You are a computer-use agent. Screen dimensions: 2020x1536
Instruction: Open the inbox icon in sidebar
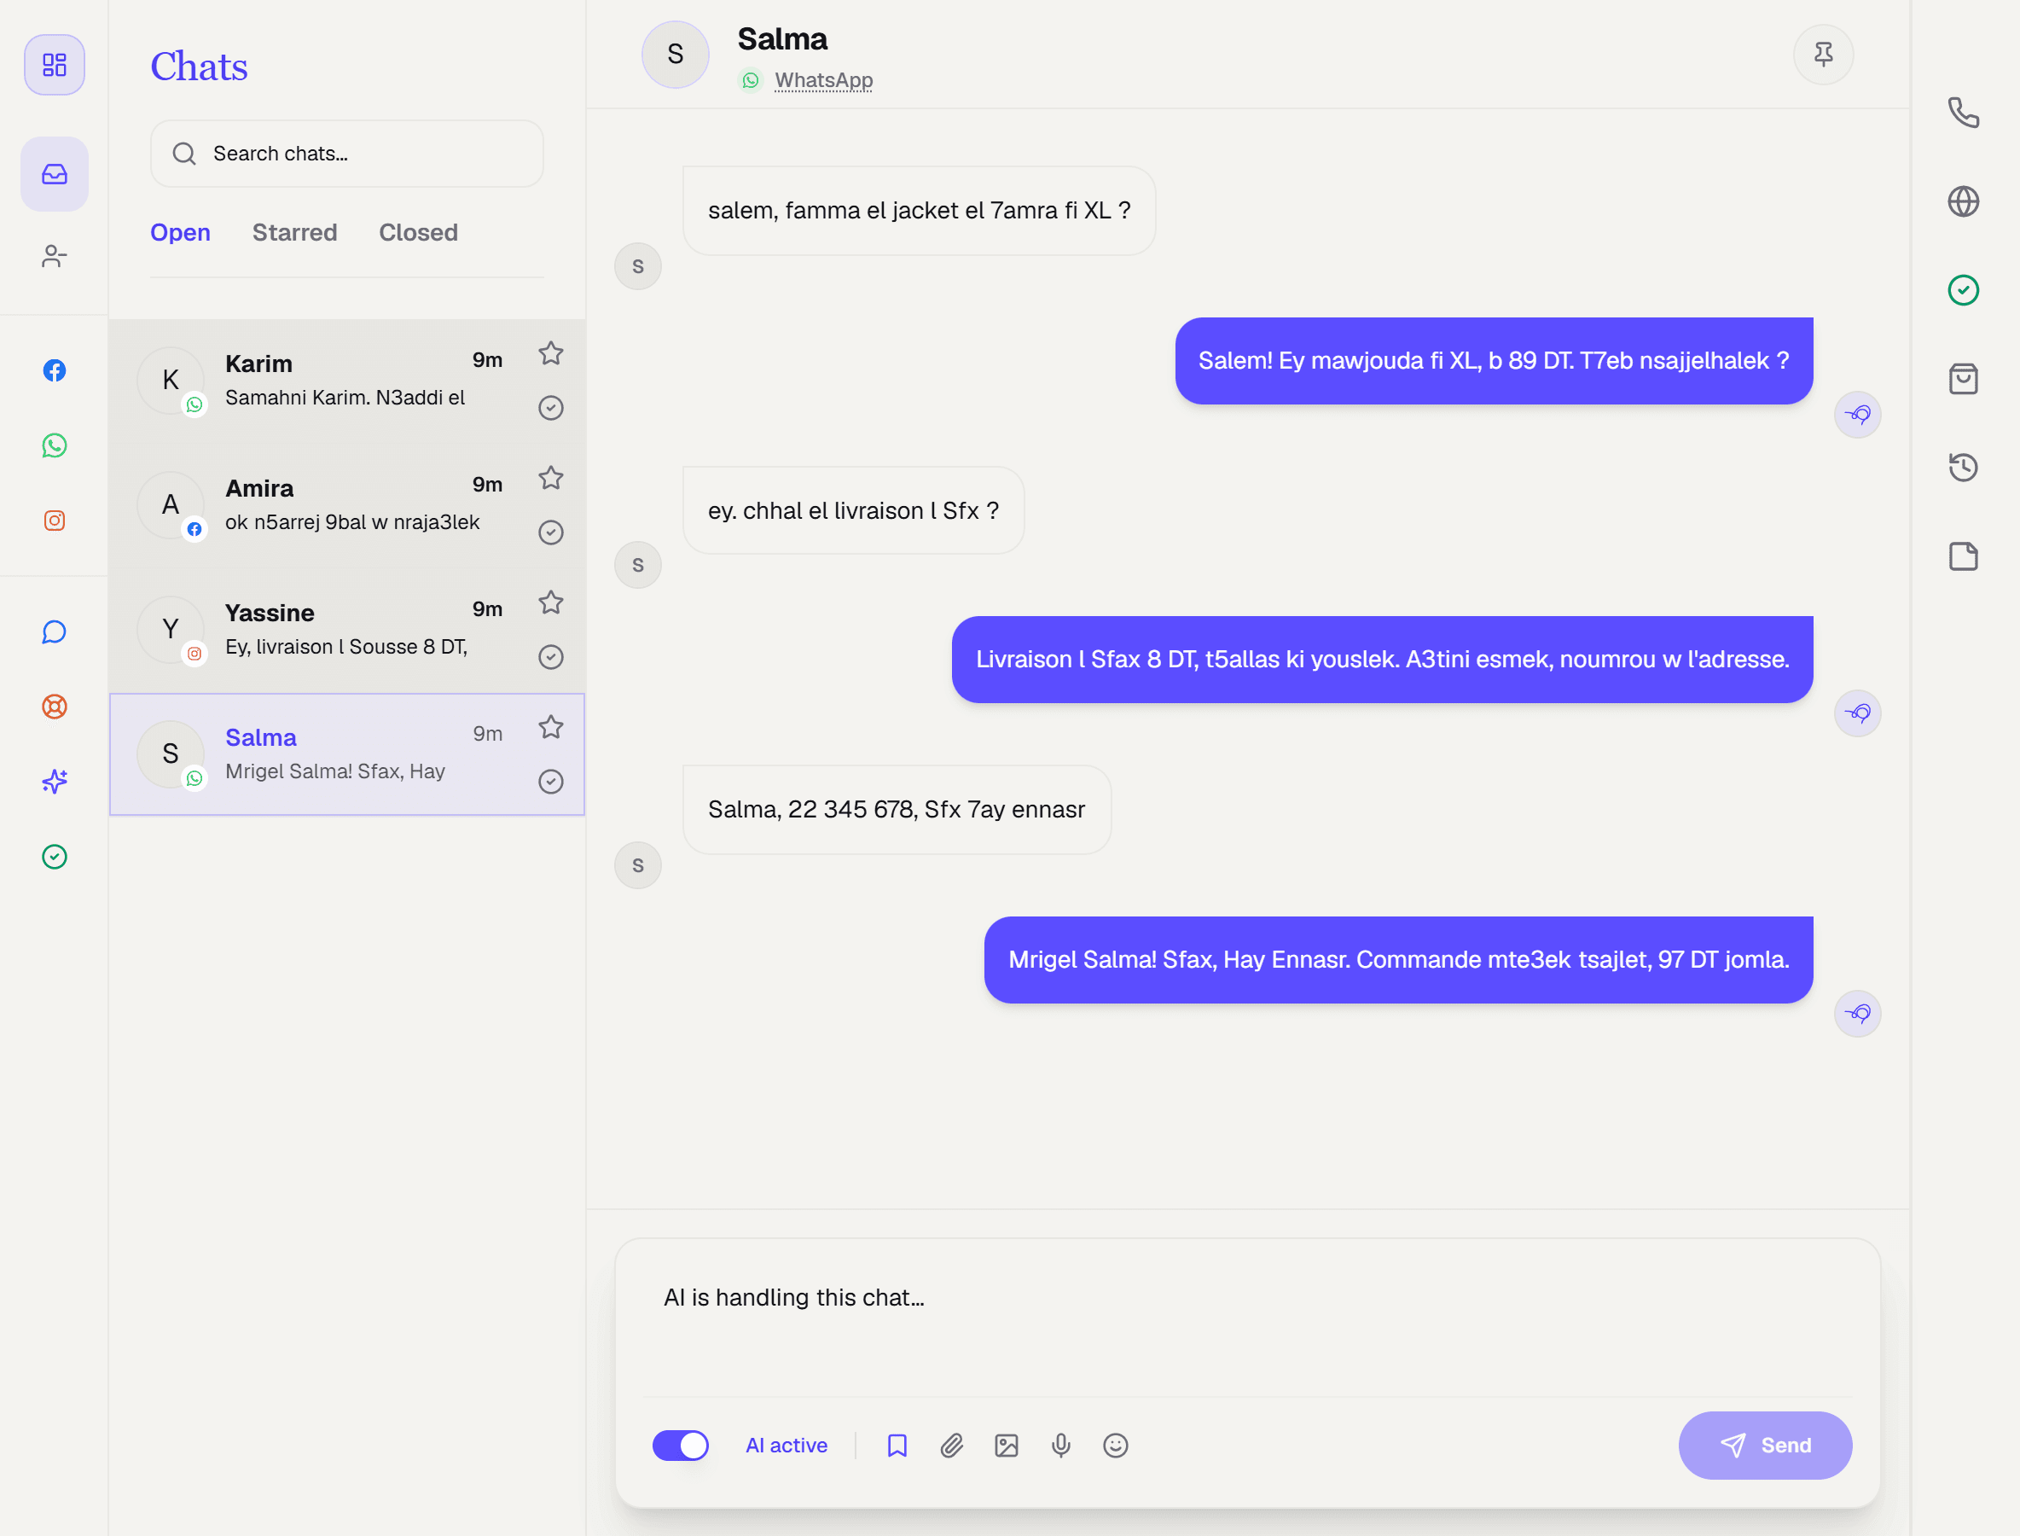[x=55, y=175]
